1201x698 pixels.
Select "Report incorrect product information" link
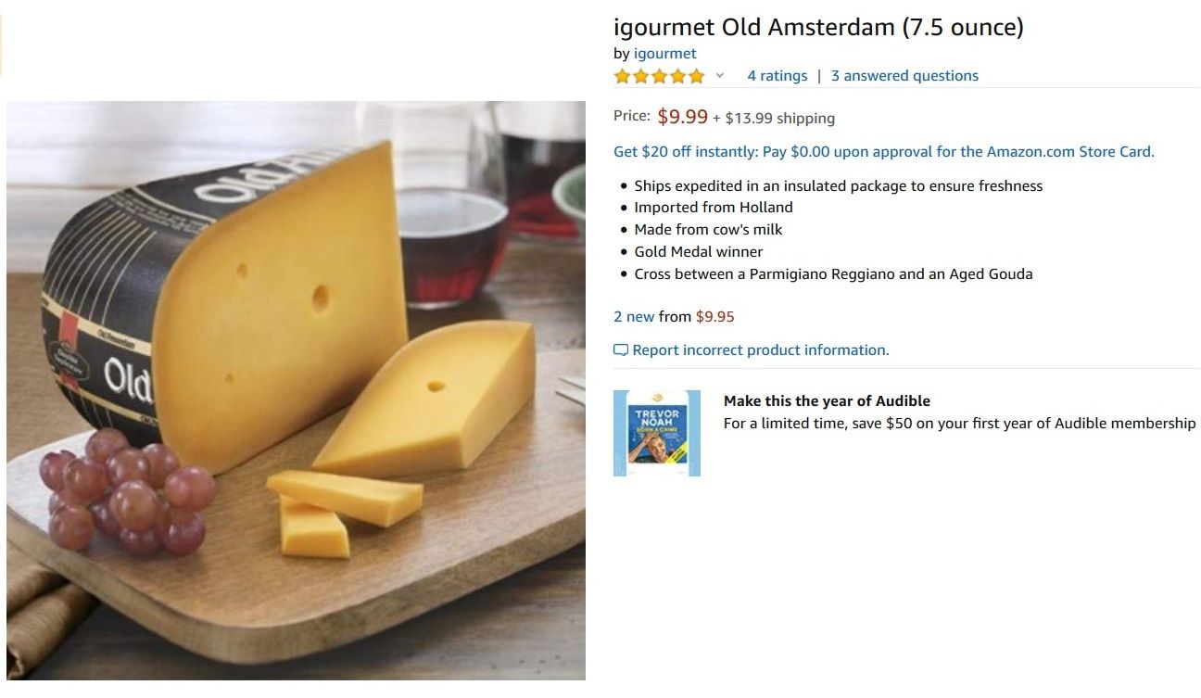coord(760,350)
